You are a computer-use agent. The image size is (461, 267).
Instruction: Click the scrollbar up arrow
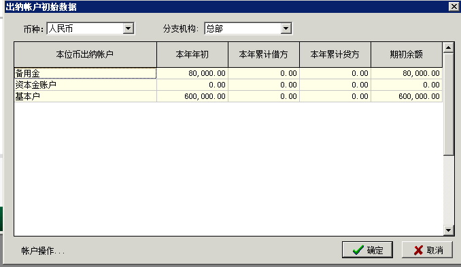[448, 47]
